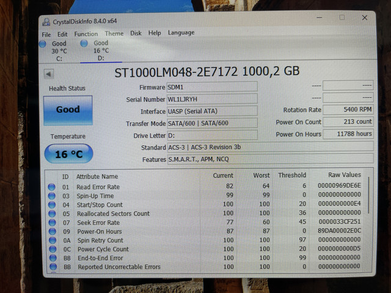Click the Serial Number field WL1LJRYH
Screen dimensions: 391x293
pos(212,99)
